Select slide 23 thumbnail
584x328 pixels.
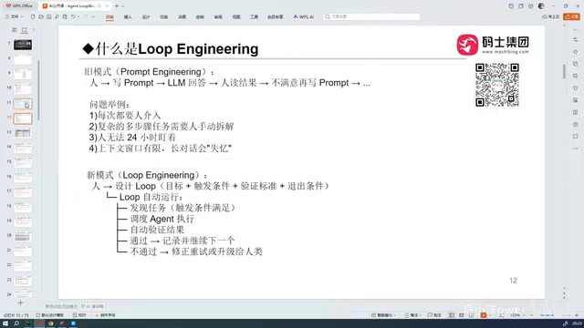coord(23,281)
